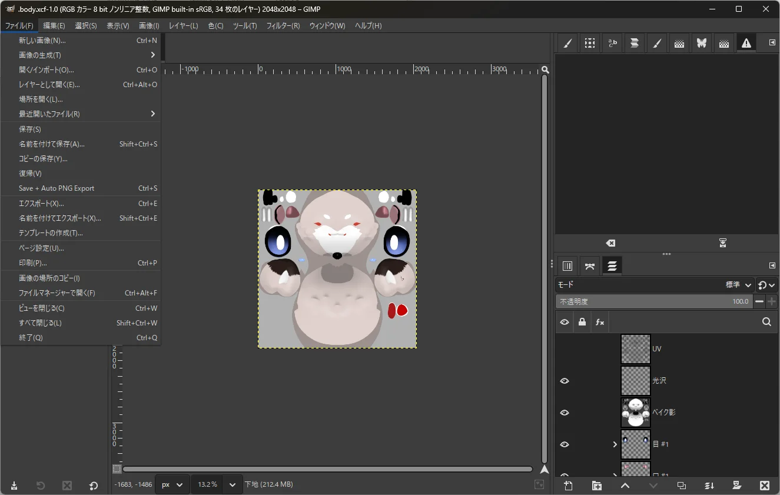Viewport: 780px width, 495px height.
Task: Choose エクスポート(X)... menu item
Action: [x=81, y=204]
